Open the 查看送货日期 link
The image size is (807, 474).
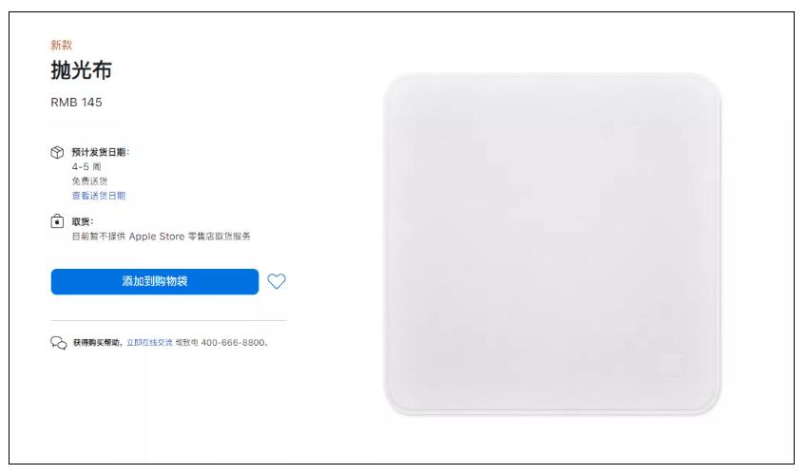(99, 196)
